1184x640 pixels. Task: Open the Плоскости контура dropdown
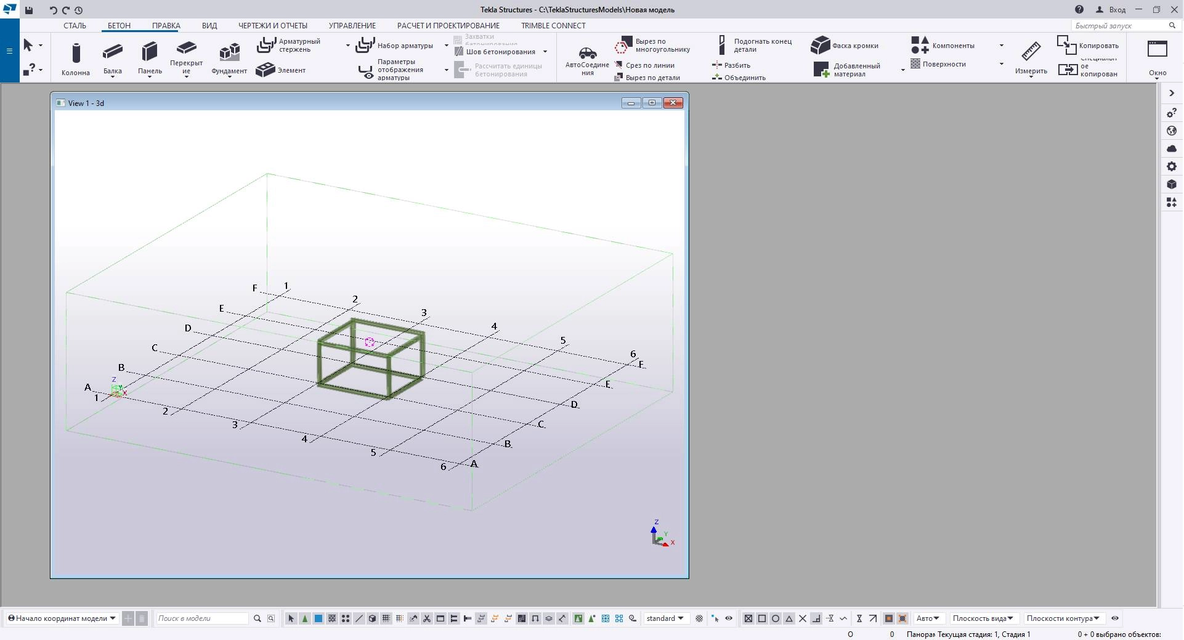coord(1063,618)
